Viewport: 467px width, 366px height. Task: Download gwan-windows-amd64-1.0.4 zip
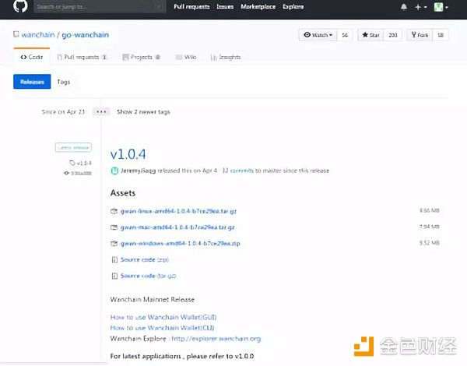click(181, 244)
